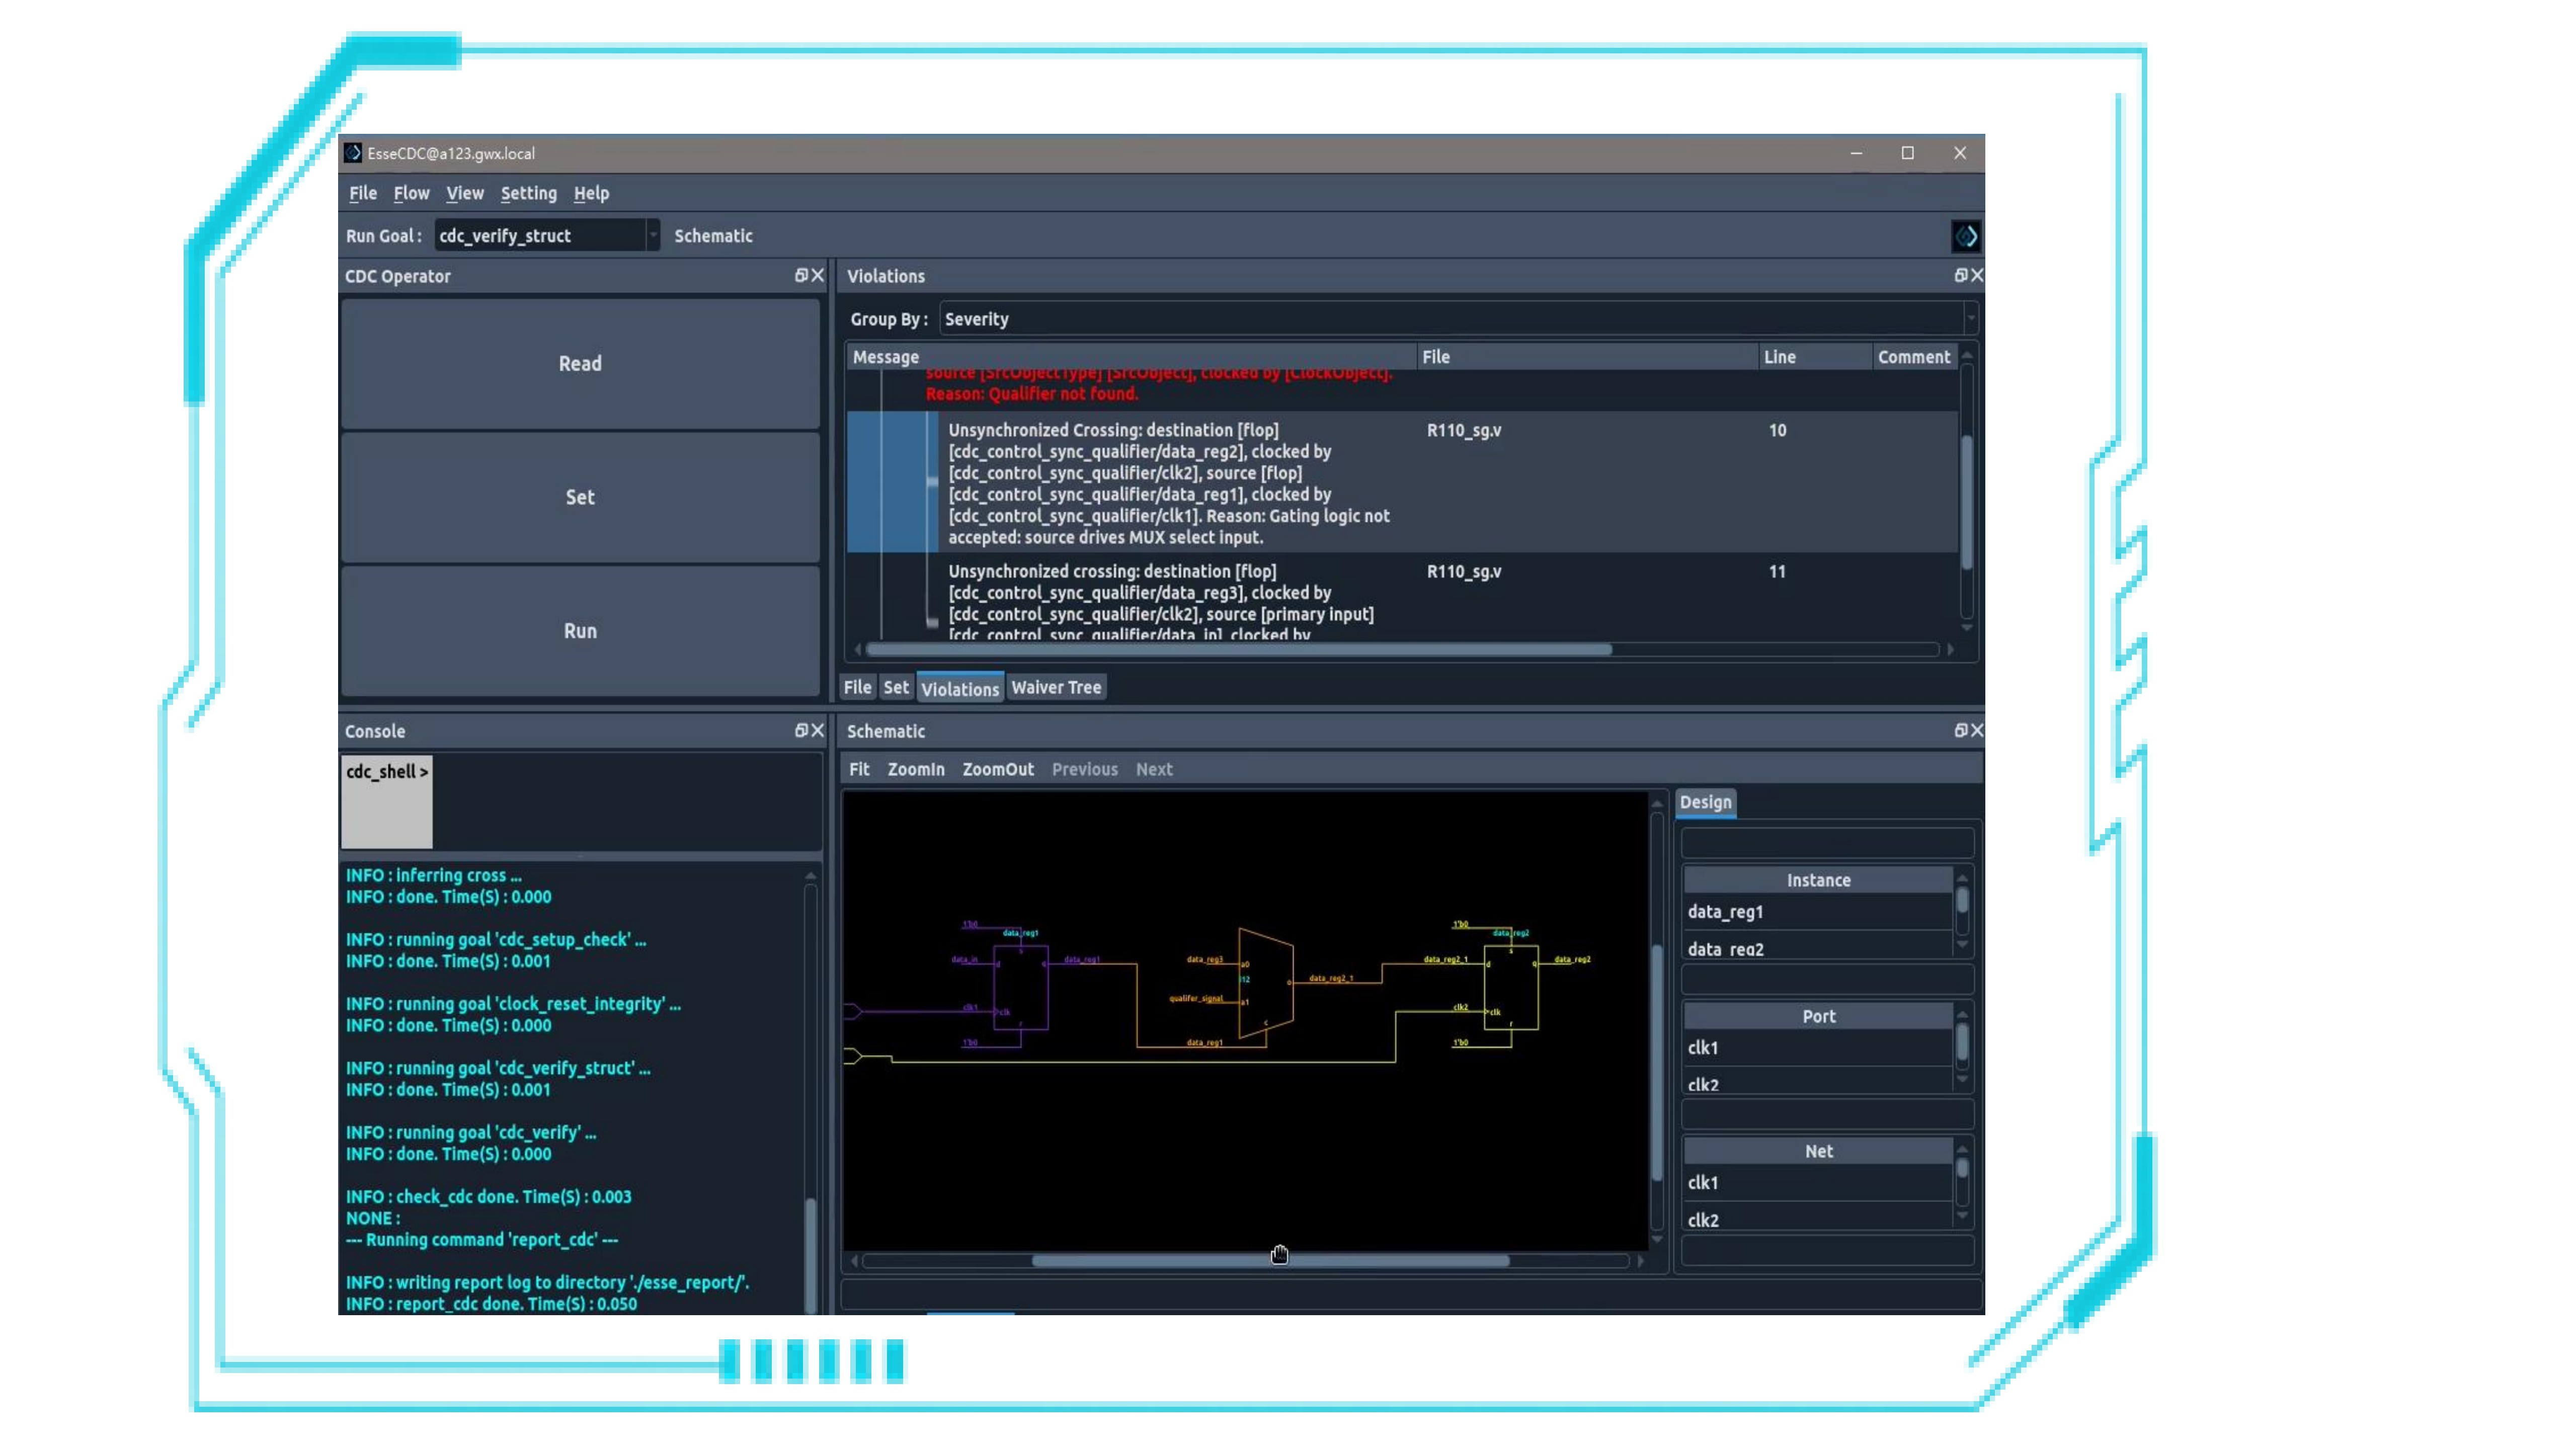The image size is (2576, 1449).
Task: Click the Read operator button
Action: tap(580, 364)
